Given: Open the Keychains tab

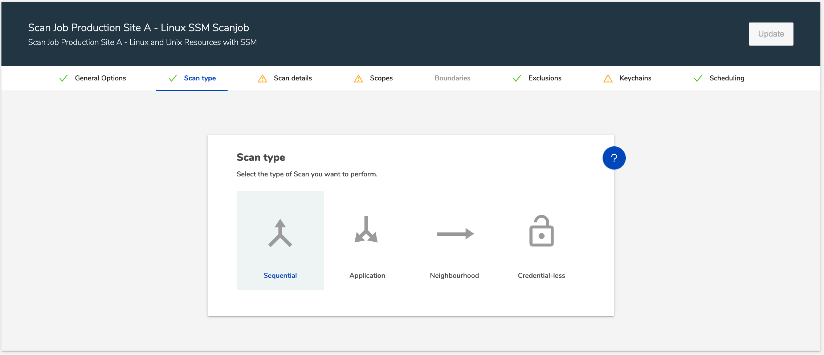Looking at the screenshot, I should coord(635,78).
